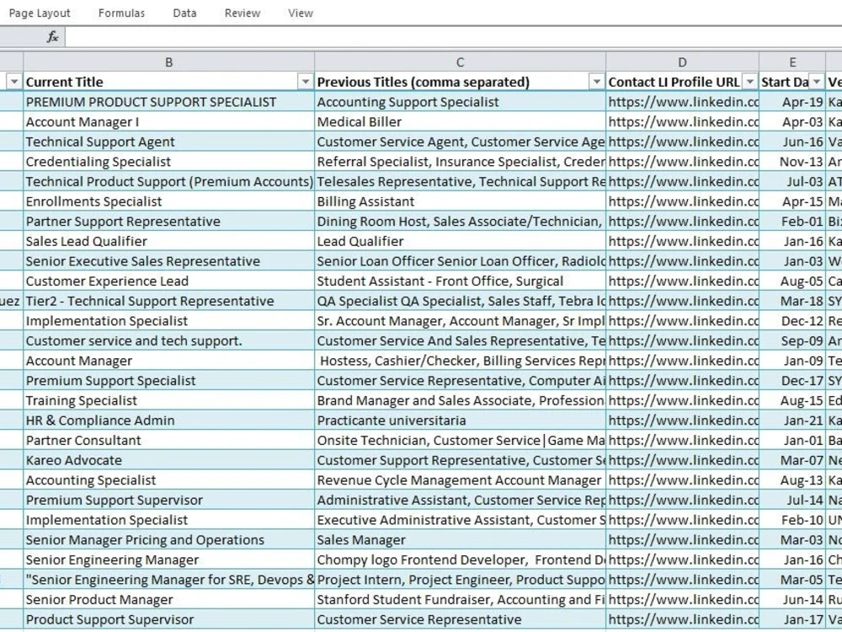Click in the formula bar input

tap(453, 37)
